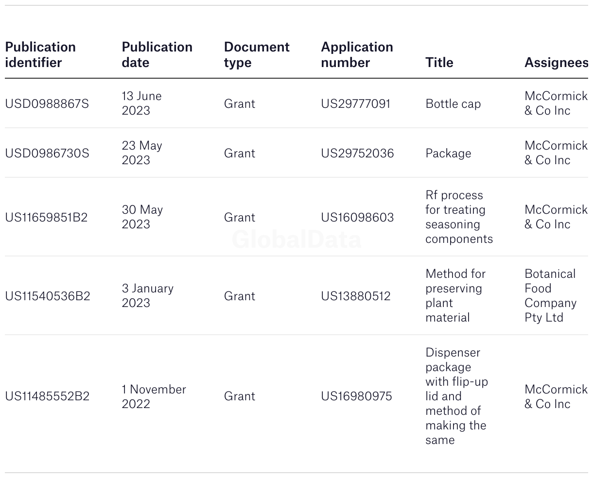Click the Title column header
593x478 pixels.
coord(439,63)
